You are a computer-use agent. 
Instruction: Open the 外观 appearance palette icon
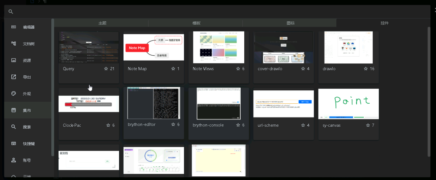(13, 94)
